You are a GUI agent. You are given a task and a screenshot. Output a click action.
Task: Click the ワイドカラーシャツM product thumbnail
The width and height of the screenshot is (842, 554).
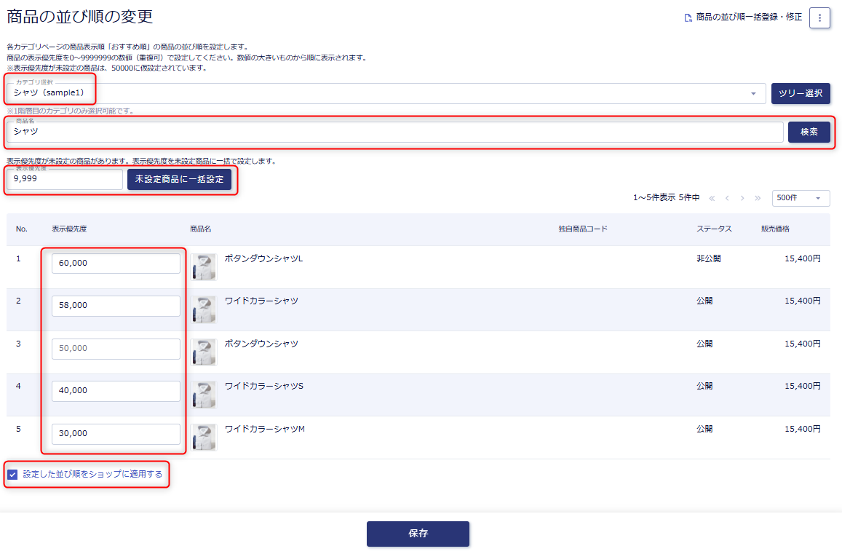(x=204, y=438)
